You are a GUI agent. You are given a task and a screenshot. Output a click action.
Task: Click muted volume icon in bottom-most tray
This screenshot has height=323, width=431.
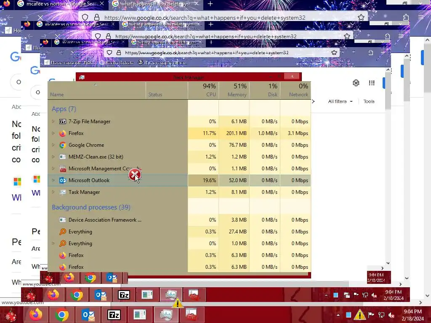391,315
